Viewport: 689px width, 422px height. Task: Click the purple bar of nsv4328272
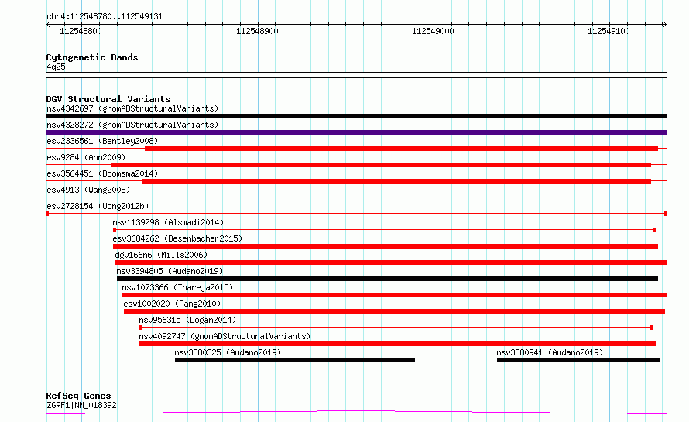tap(356, 132)
